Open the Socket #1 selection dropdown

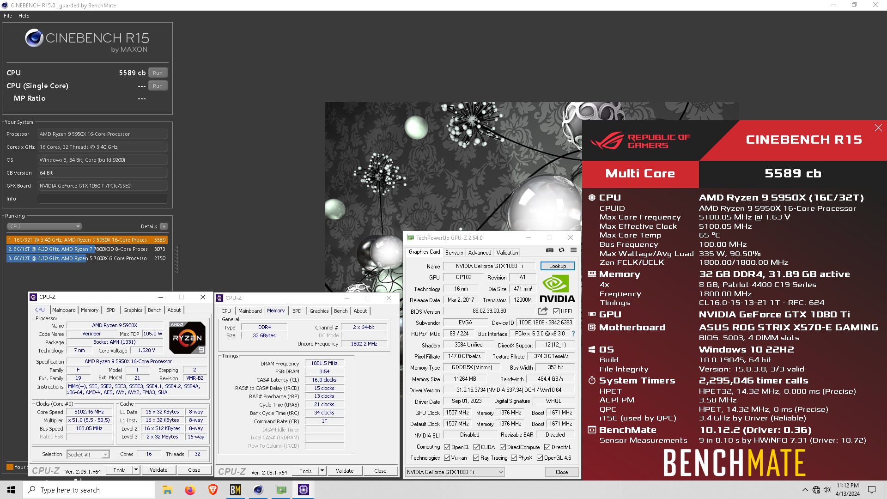[x=88, y=455]
